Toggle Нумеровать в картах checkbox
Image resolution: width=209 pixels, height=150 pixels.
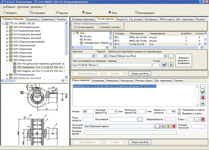[179, 110]
